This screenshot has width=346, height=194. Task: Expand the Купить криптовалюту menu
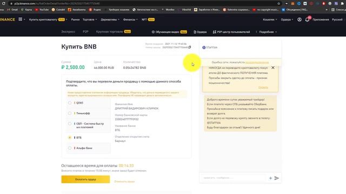48,19
